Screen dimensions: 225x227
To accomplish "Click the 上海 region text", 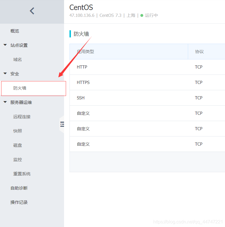I will (x=131, y=15).
